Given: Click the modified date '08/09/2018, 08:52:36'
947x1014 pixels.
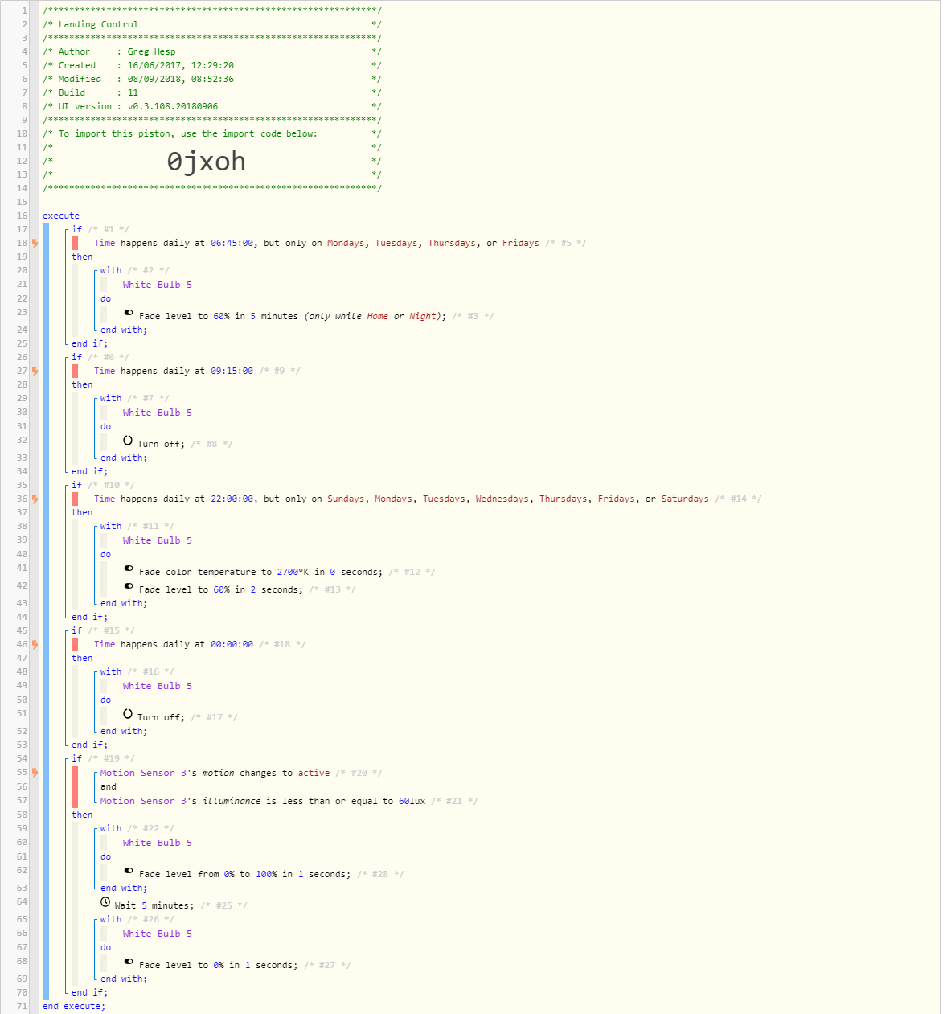Looking at the screenshot, I should click(x=181, y=79).
